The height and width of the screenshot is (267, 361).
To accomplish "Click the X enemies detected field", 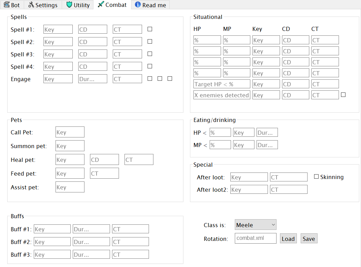I will [x=222, y=95].
